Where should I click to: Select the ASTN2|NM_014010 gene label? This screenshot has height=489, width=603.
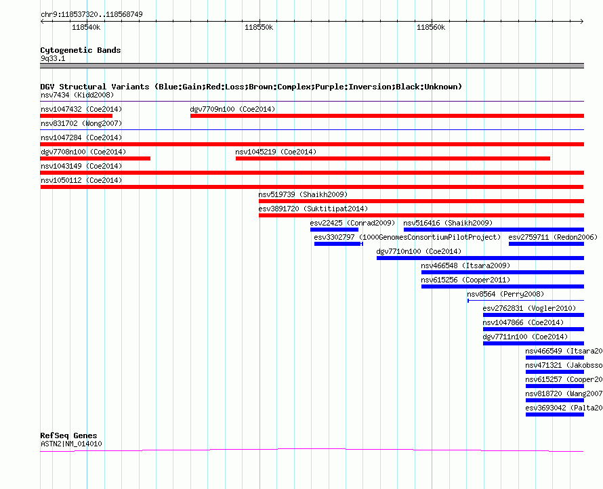point(71,444)
